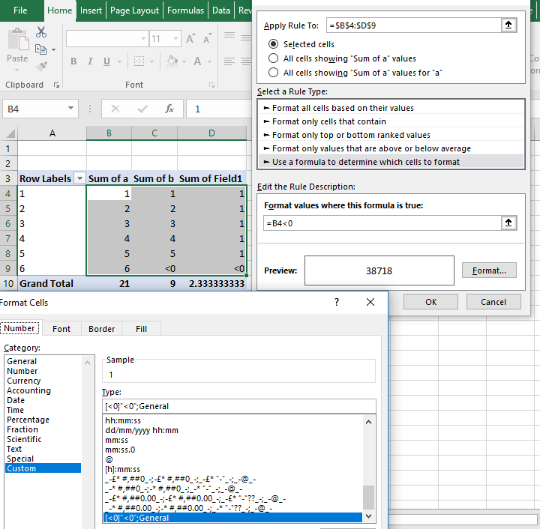
Task: Close the Format Cells dialog
Action: pos(370,302)
